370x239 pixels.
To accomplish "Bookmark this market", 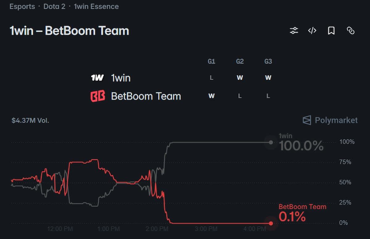I will [331, 31].
